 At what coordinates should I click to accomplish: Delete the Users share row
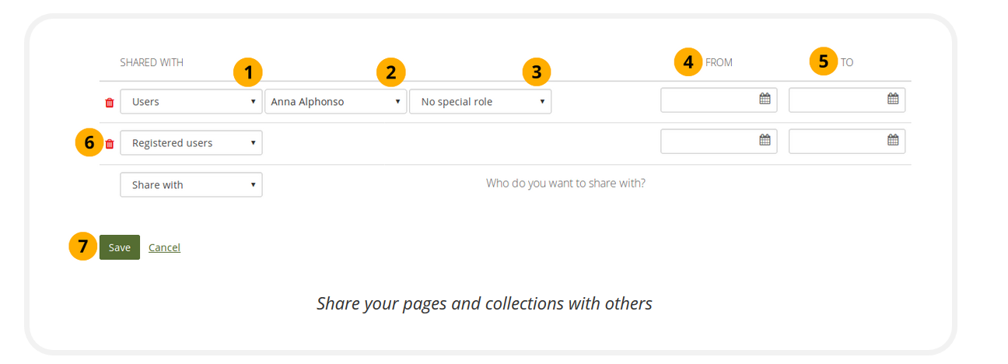coord(109,102)
